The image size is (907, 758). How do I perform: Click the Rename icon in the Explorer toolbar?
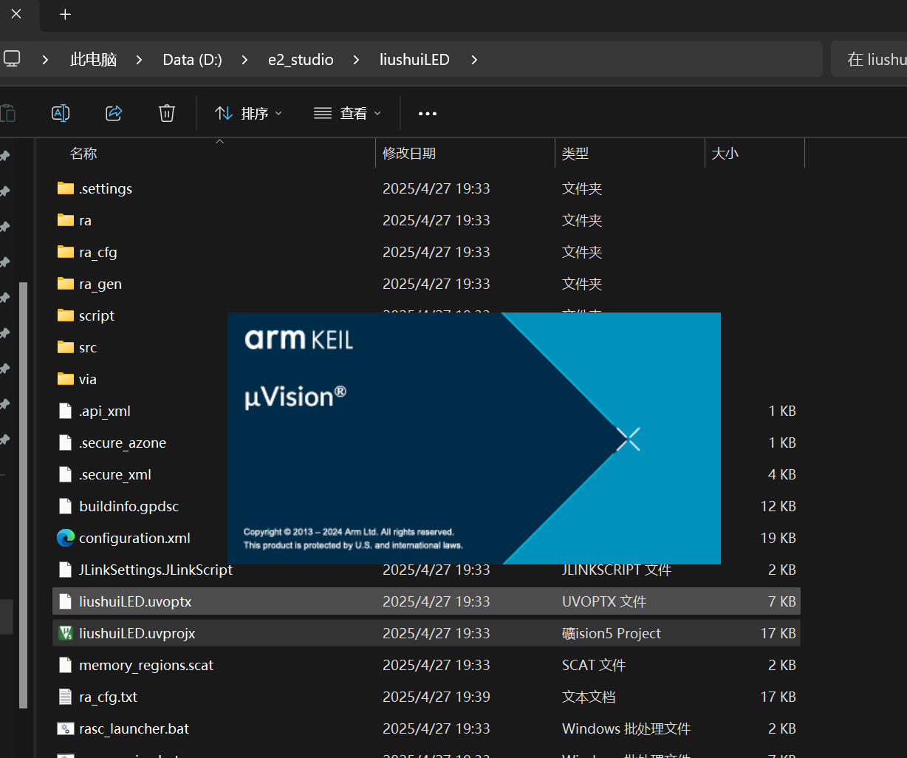click(61, 113)
